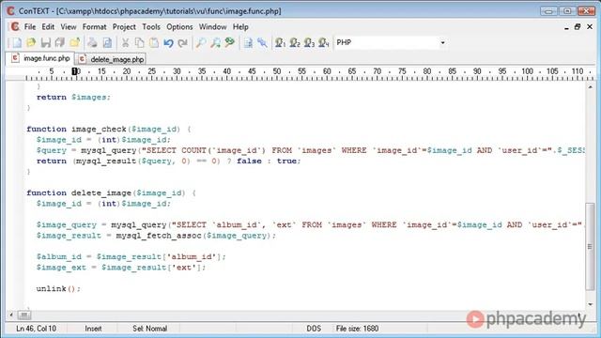Open Print Preview icon
Image resolution: width=601 pixels, height=338 pixels.
[x=107, y=42]
